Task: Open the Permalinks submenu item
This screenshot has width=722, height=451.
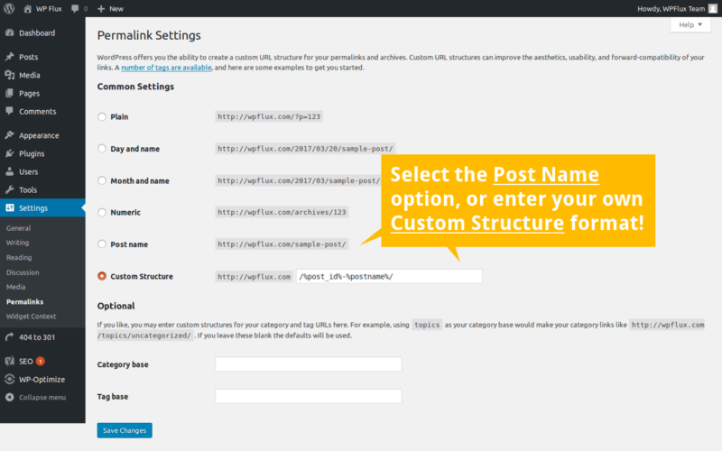Action: coord(25,301)
